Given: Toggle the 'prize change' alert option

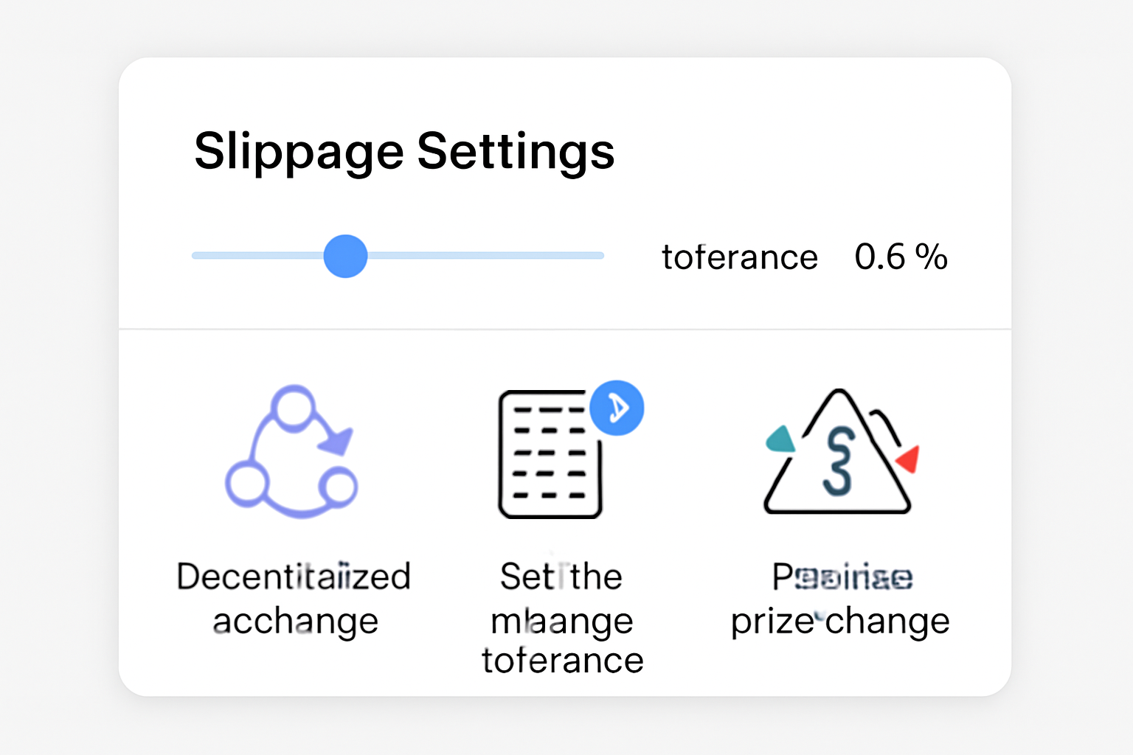Looking at the screenshot, I should point(839,597).
